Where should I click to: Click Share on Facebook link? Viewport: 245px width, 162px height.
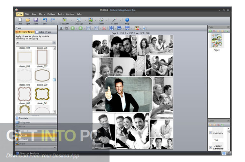28,153
